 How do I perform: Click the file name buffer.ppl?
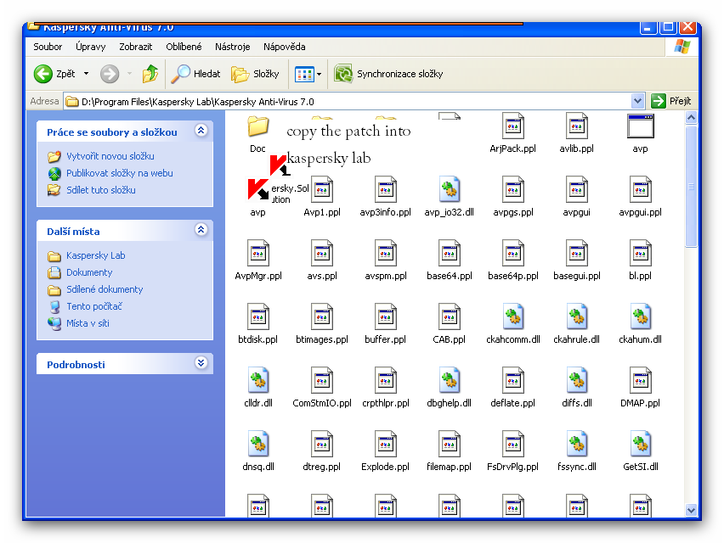click(386, 339)
